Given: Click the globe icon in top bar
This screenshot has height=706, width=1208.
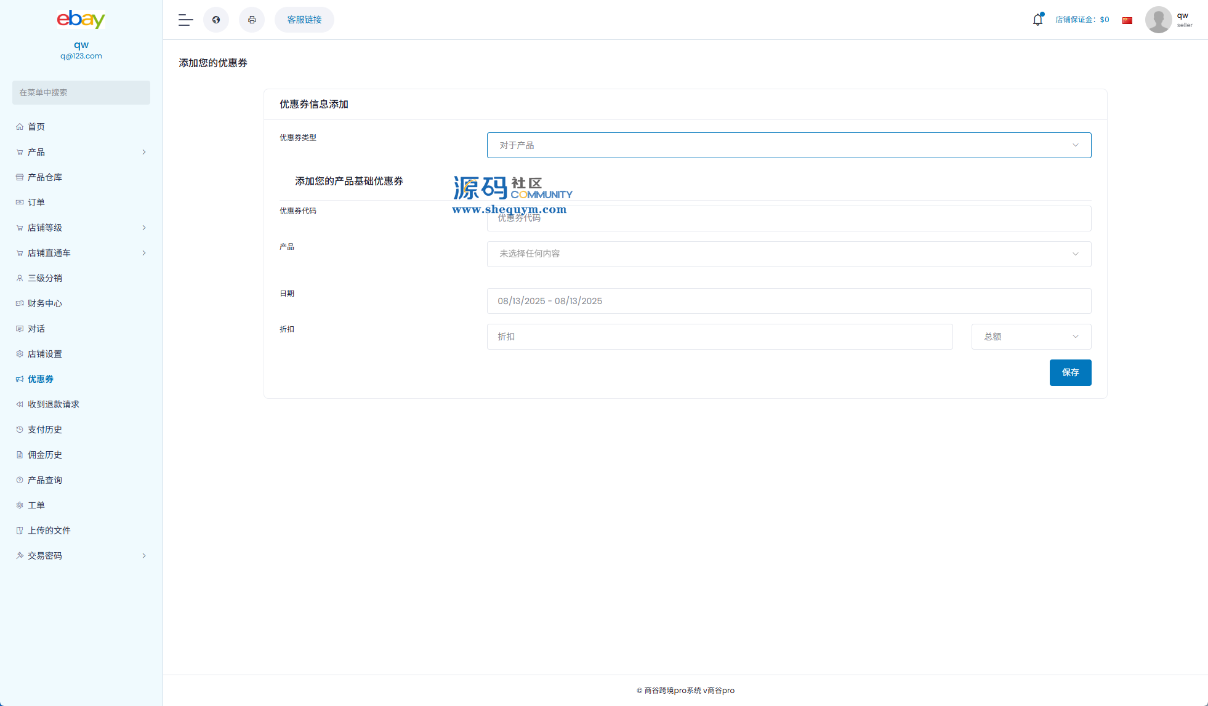Looking at the screenshot, I should (216, 20).
